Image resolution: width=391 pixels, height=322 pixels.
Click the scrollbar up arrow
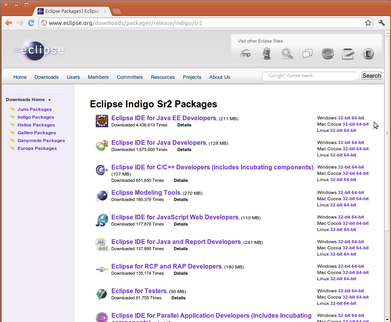[x=387, y=33]
